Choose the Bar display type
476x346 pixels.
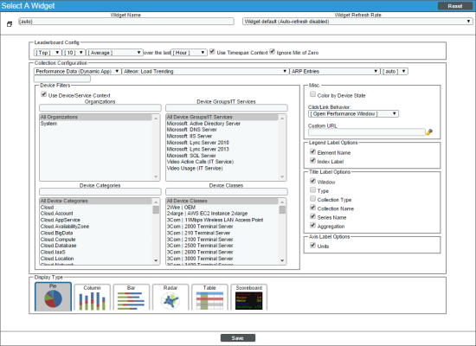coord(132,298)
